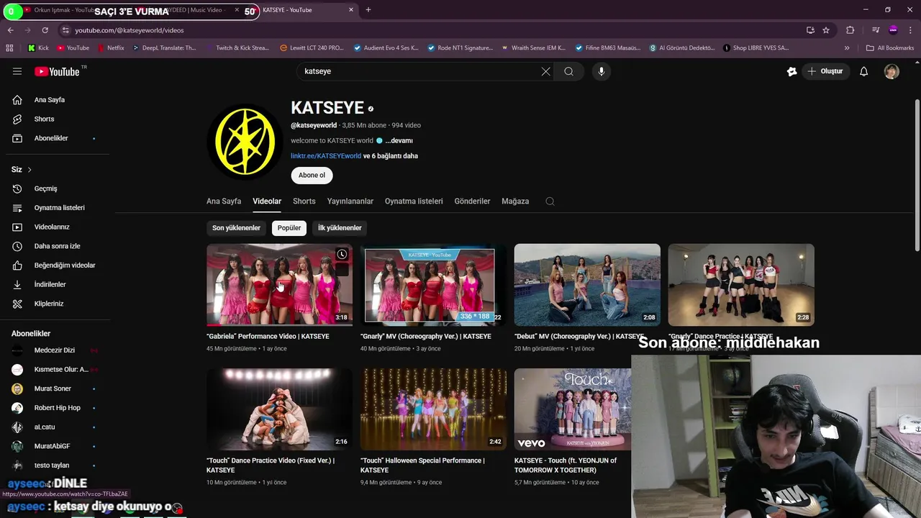Clear the katseye search text with X

point(545,71)
